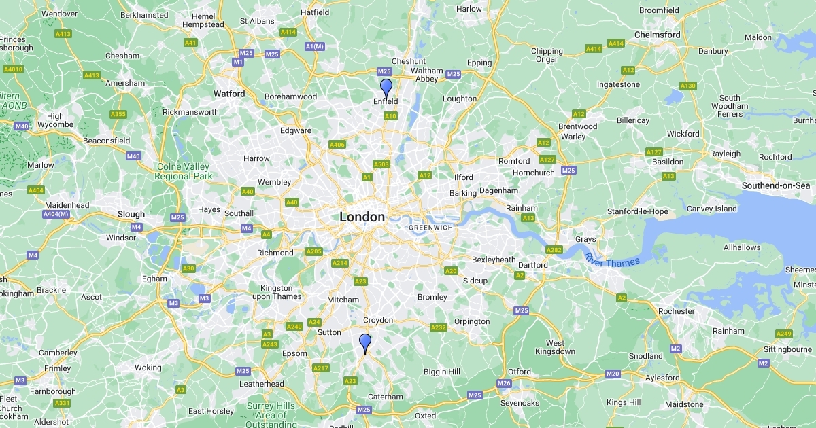Select the A404(M) road shield

pos(57,215)
